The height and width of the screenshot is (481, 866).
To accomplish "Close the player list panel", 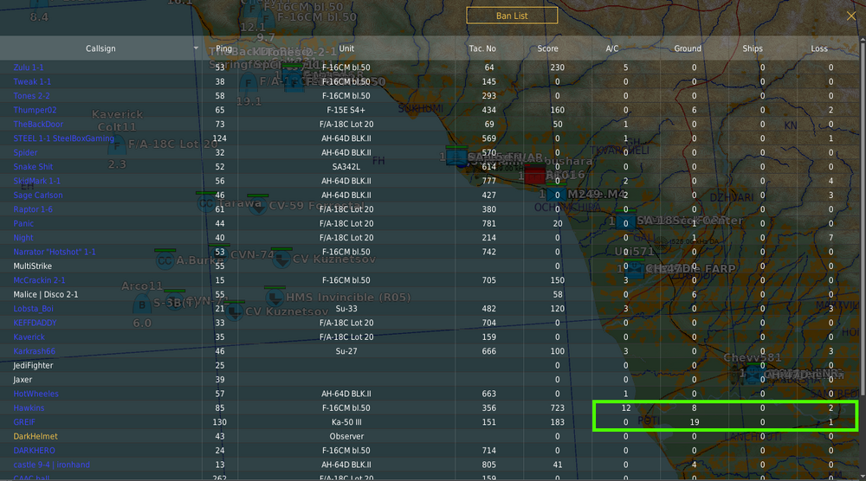I will tap(851, 16).
